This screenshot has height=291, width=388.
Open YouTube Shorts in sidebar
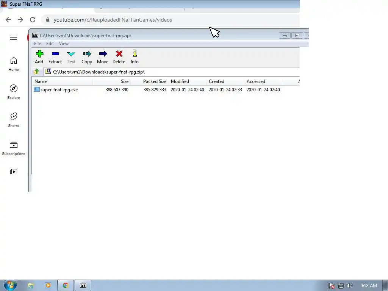pyautogui.click(x=14, y=120)
